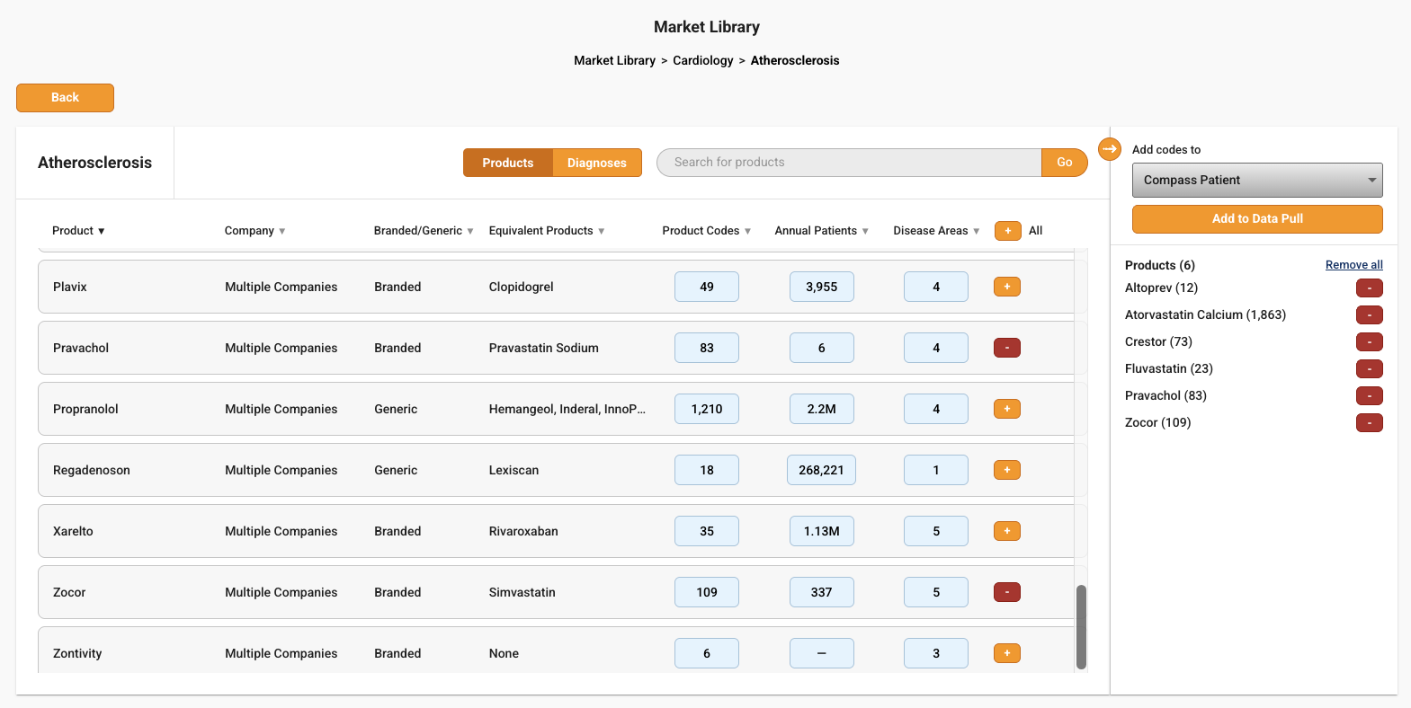Image resolution: width=1411 pixels, height=708 pixels.
Task: Click the Go search button
Action: (x=1065, y=163)
